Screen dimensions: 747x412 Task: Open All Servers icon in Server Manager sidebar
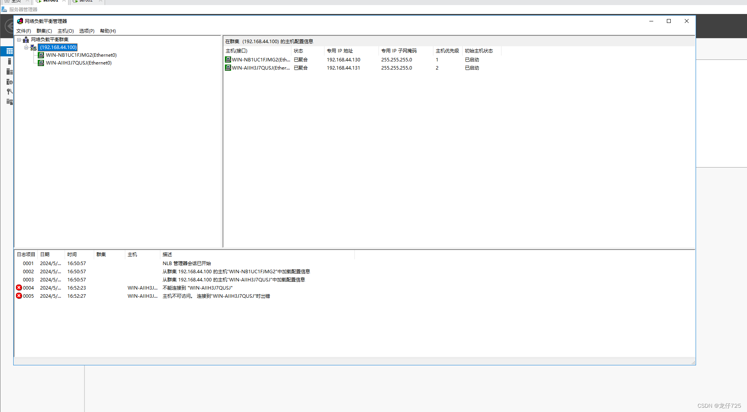pos(10,72)
